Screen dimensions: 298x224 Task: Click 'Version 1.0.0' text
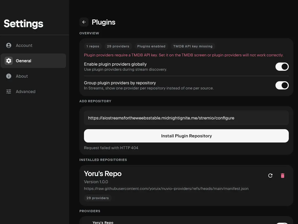96,182
